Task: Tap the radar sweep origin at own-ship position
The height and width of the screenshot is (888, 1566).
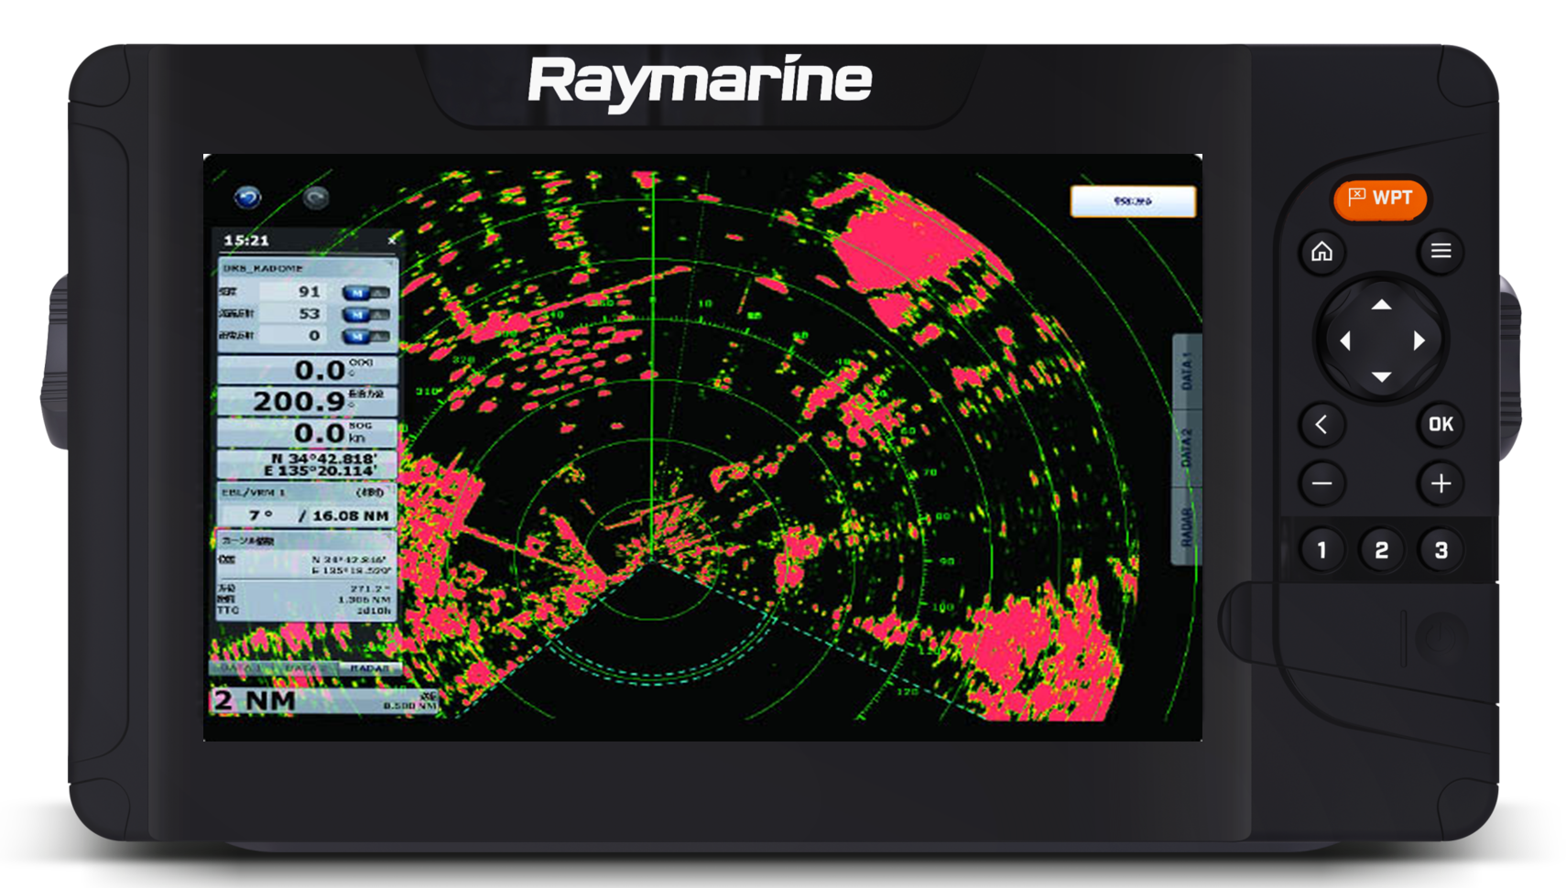Action: pyautogui.click(x=652, y=558)
